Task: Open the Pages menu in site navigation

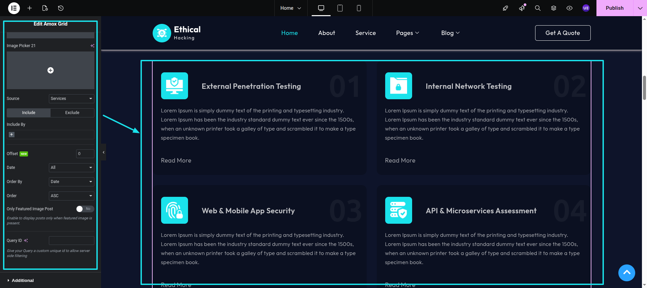Action: coord(407,33)
